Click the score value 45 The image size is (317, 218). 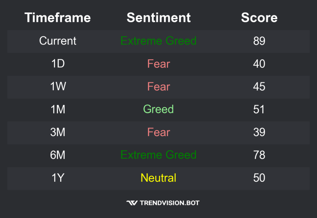pos(259,86)
